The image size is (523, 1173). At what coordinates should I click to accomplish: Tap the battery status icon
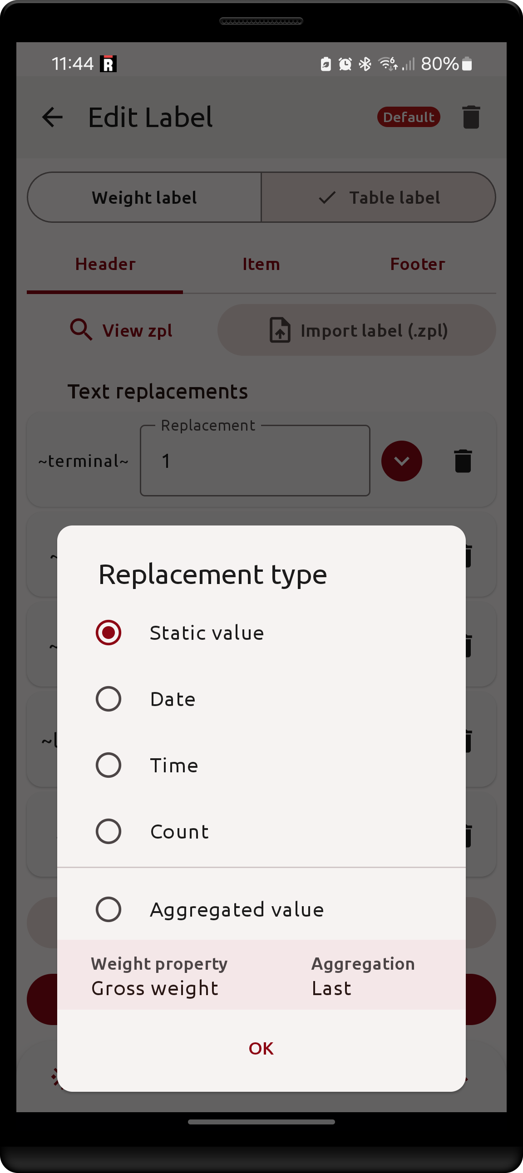(x=467, y=64)
